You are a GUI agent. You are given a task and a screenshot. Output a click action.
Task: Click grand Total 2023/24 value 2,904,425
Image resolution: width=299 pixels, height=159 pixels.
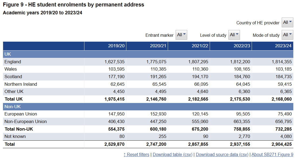[282, 144]
